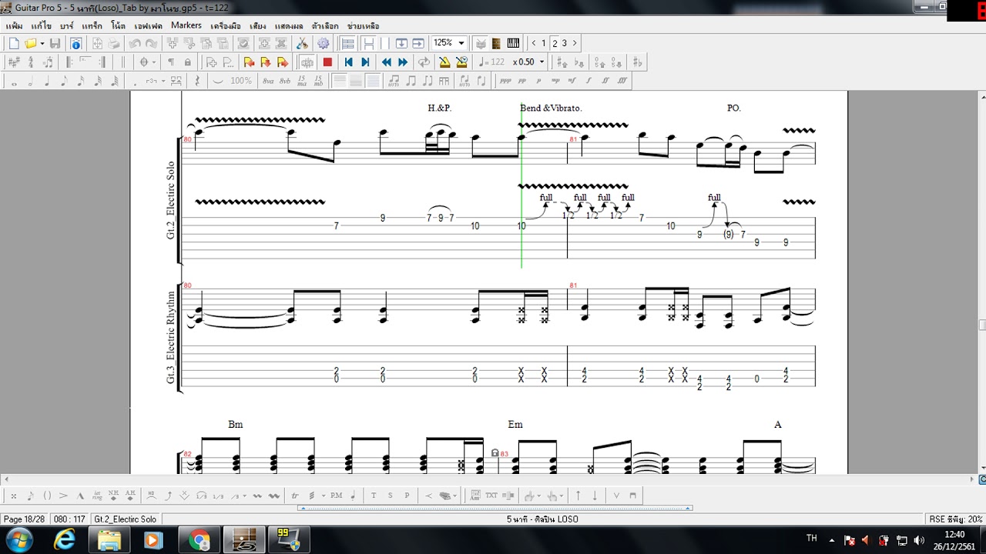Open the time signature 4/4 tool
The width and height of the screenshot is (986, 554).
pyautogui.click(x=31, y=62)
